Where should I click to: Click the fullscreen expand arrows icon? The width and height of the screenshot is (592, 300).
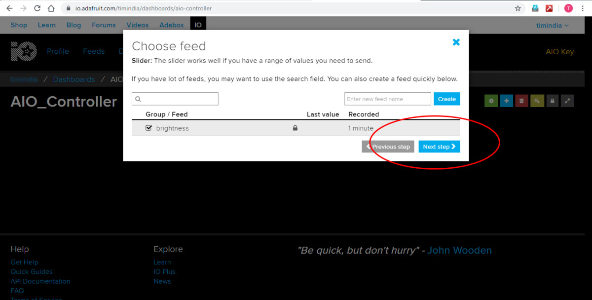[567, 101]
